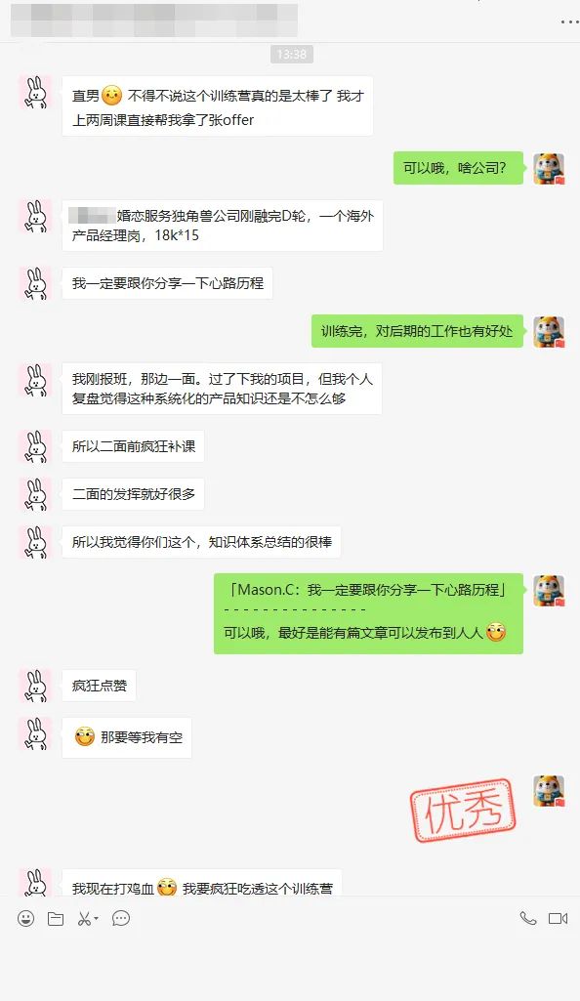Click the 优秀 stamp sticker
The image size is (580, 1001).
463,810
